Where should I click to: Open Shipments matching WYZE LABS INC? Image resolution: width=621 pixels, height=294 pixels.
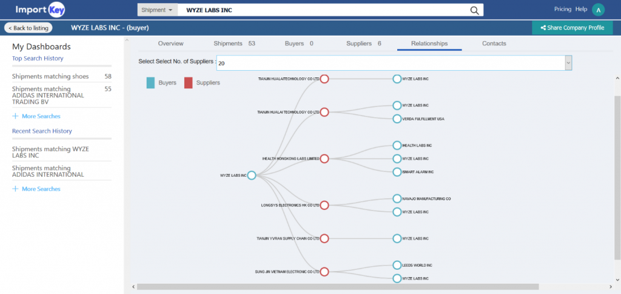[x=51, y=152]
